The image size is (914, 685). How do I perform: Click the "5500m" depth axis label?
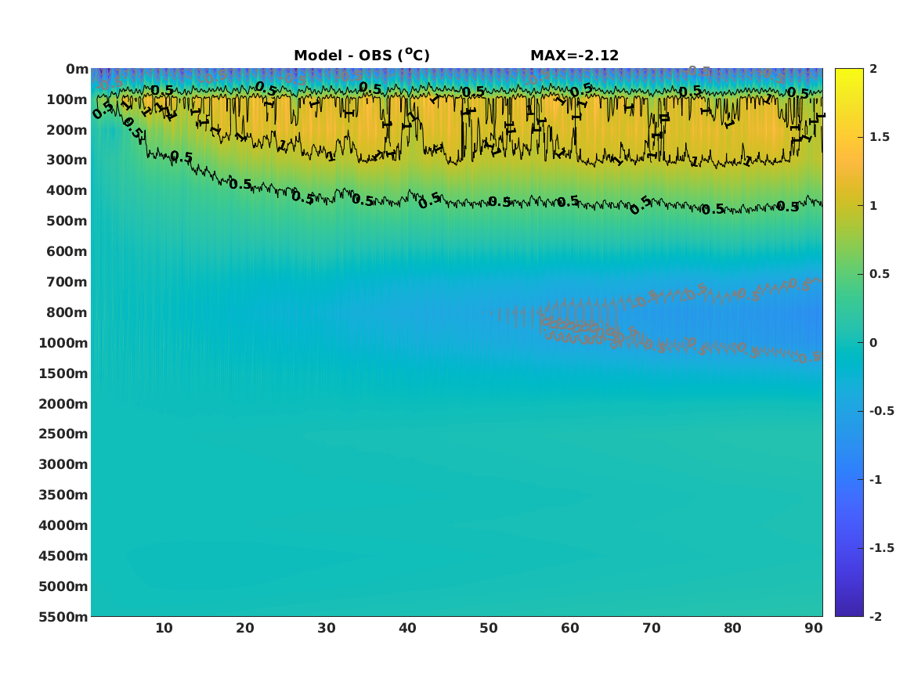[63, 617]
